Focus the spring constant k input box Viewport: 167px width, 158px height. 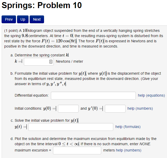click(36, 62)
